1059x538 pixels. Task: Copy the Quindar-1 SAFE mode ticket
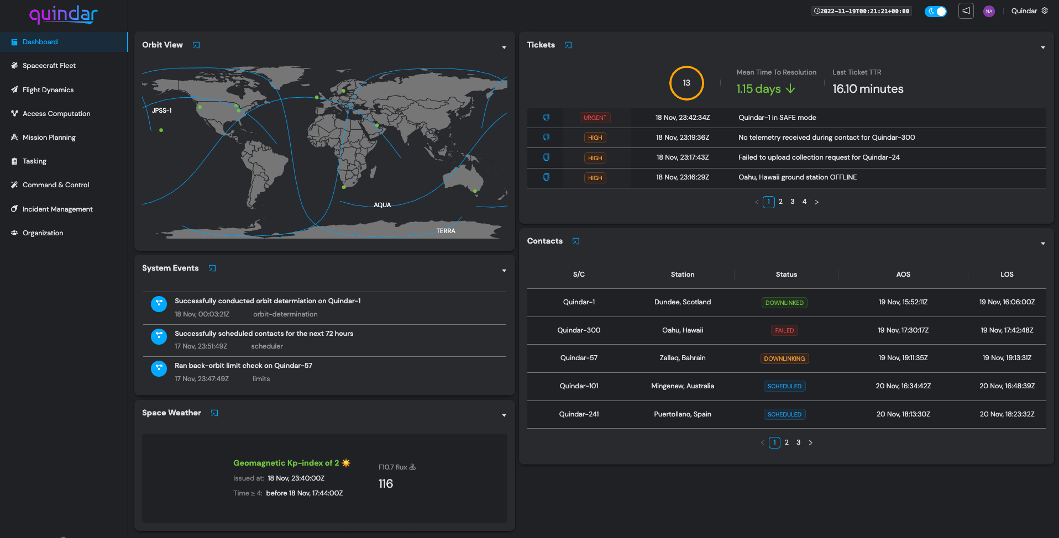coord(546,117)
